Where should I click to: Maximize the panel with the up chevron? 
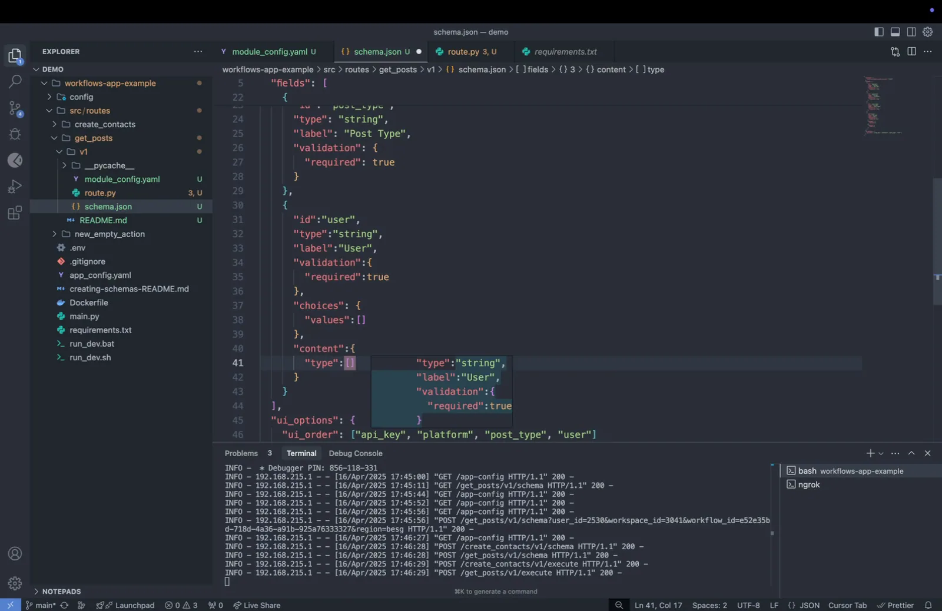(911, 453)
